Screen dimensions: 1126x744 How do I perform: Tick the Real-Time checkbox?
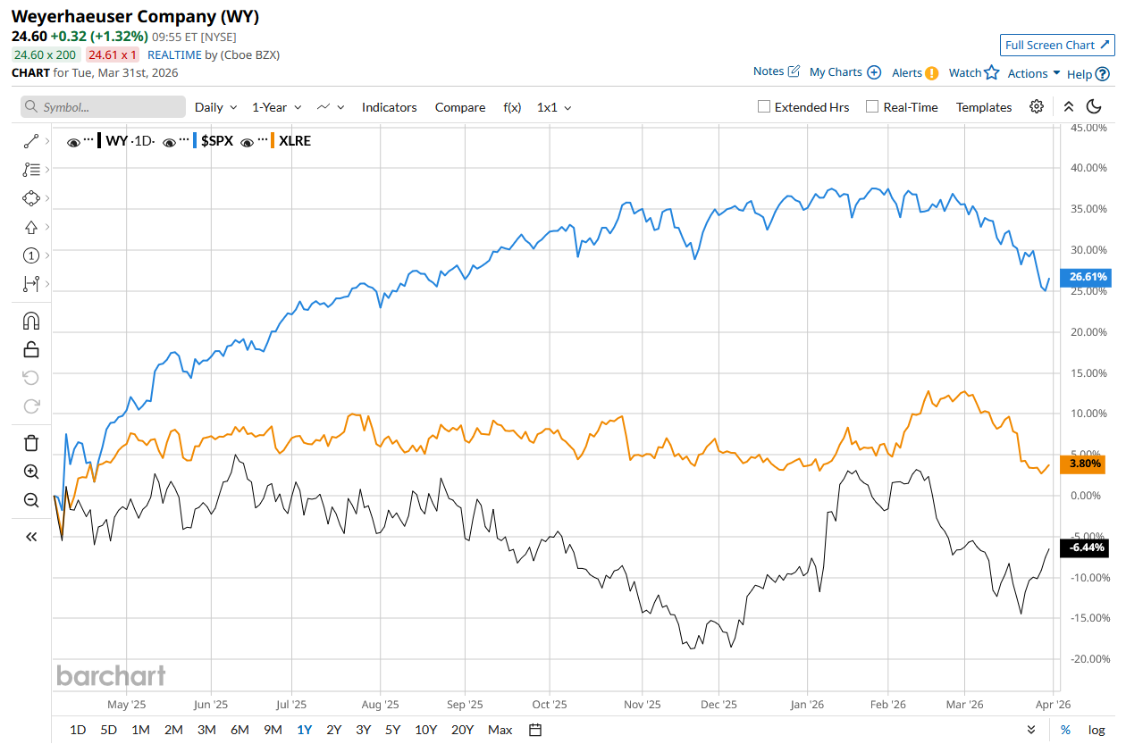872,107
